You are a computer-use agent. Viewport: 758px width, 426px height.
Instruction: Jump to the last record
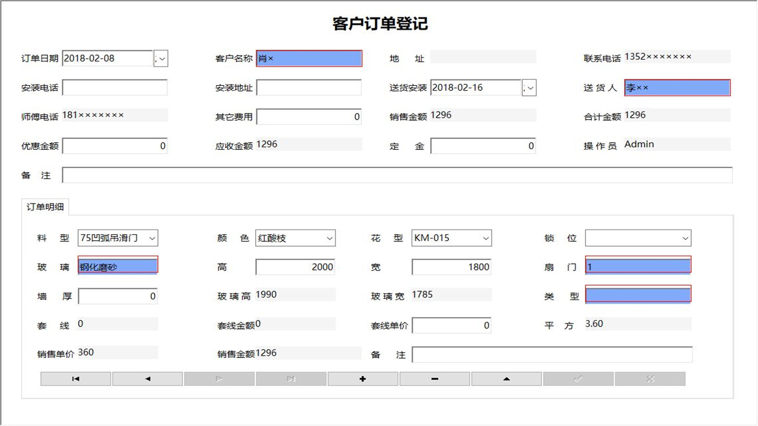291,378
